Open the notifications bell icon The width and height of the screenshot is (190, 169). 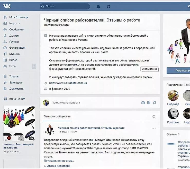(98, 6)
